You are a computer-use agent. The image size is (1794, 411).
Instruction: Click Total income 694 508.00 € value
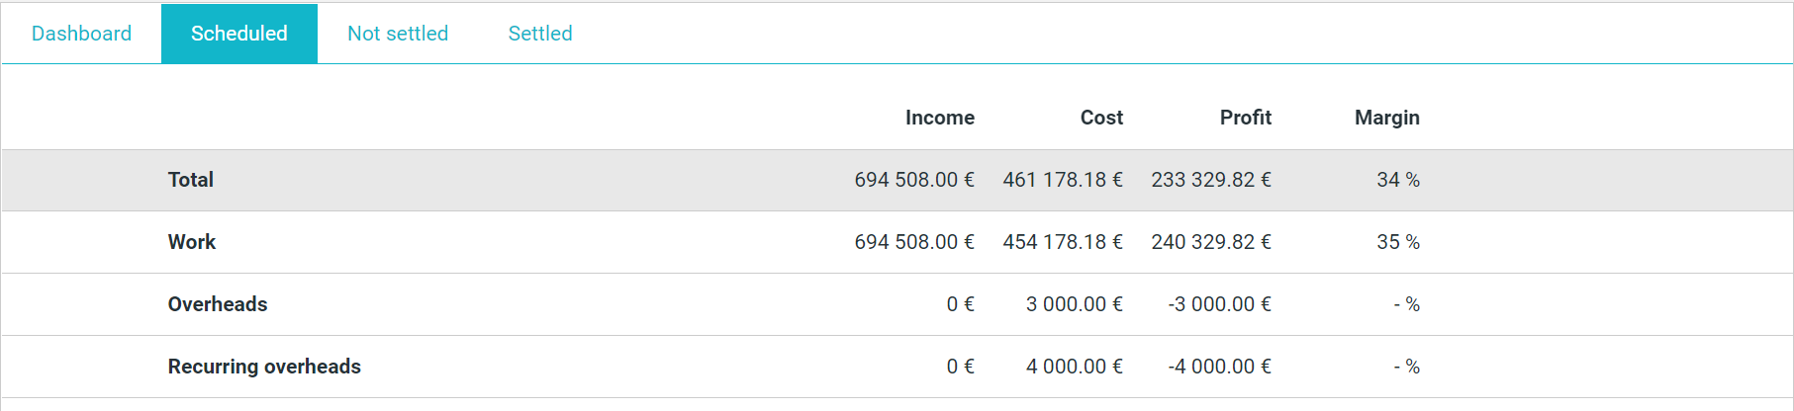(x=914, y=180)
